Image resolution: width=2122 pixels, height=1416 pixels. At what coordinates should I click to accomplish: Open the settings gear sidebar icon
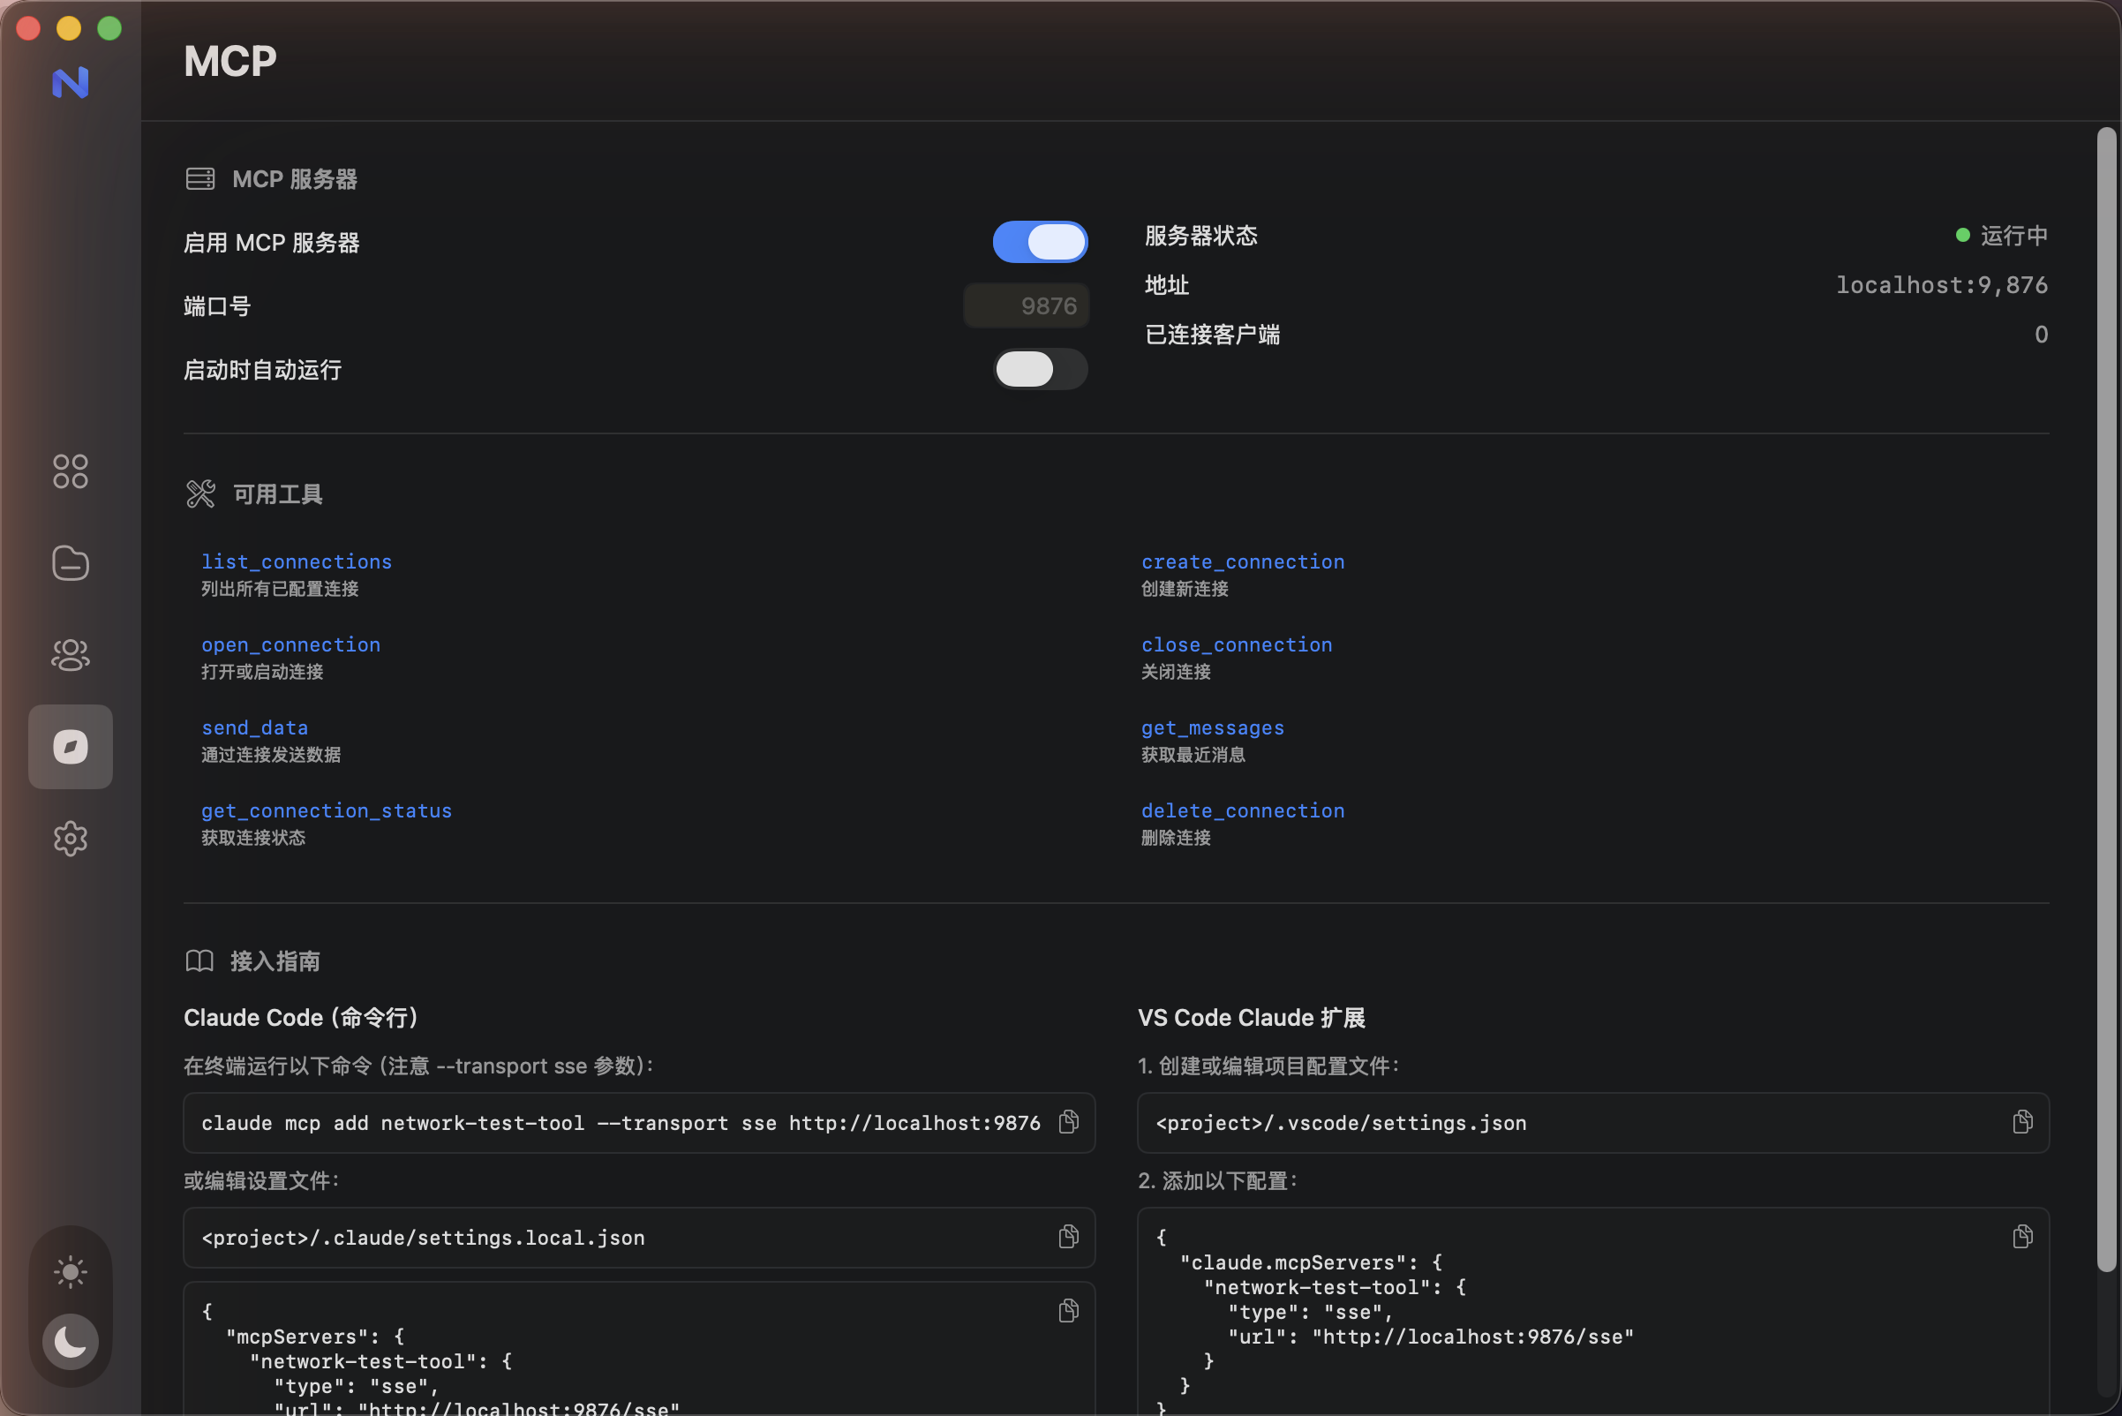coord(71,839)
